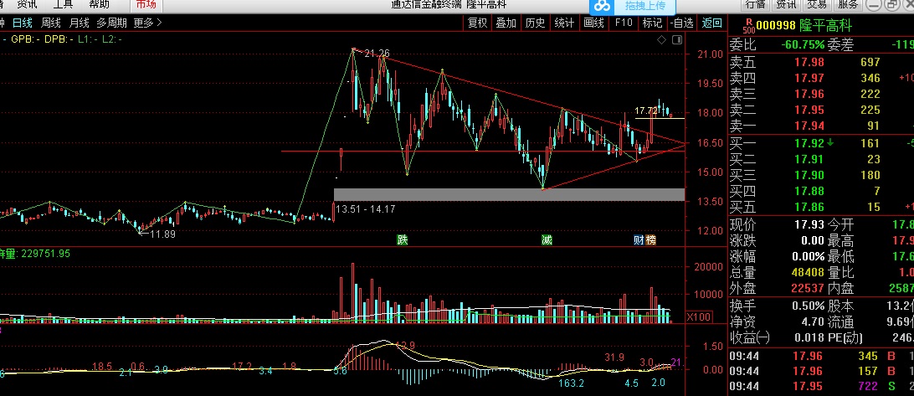Viewport: 914px width, 396px height.
Task: Click the 财 finance marker icon
Action: [639, 240]
